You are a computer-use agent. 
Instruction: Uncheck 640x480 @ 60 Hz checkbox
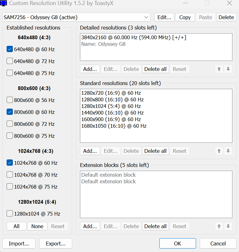(x=10, y=49)
